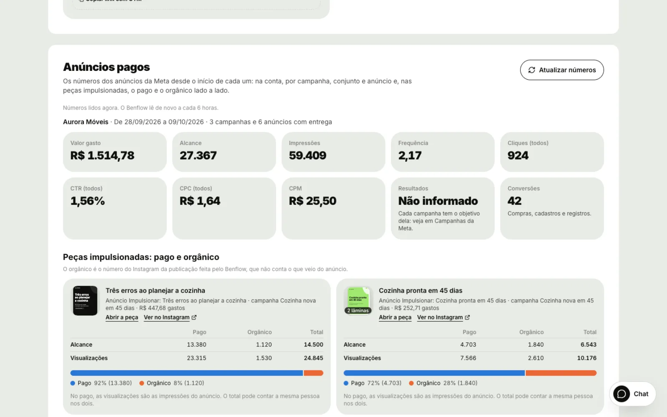The width and height of the screenshot is (667, 417).
Task: Open the Chat widget
Action: point(632,394)
